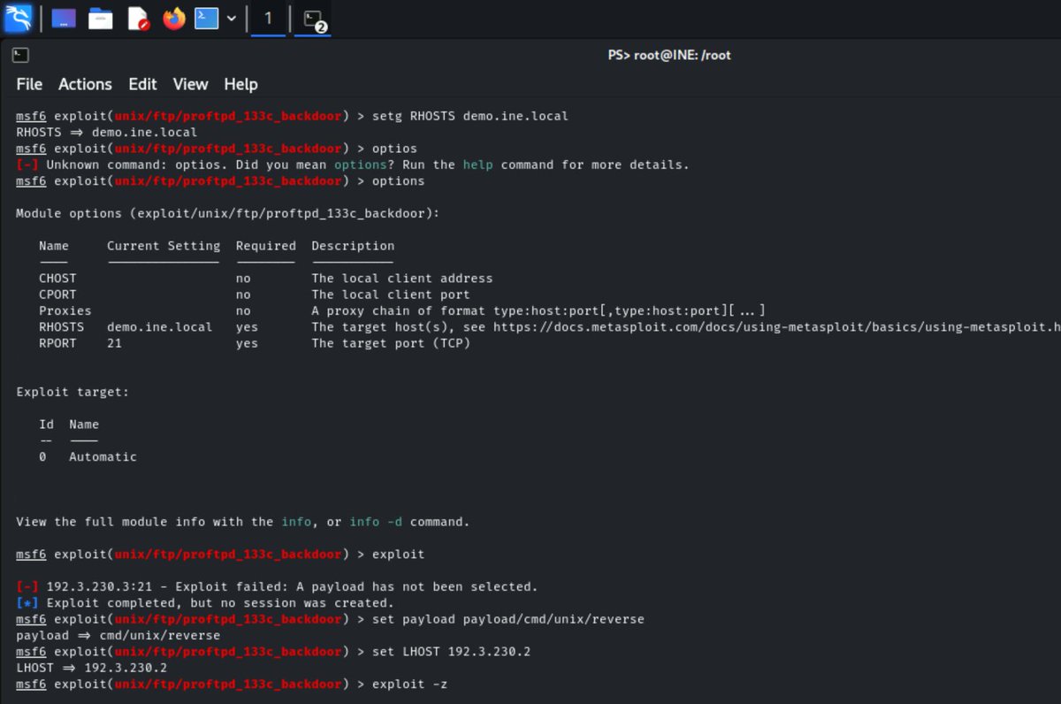
Task: Open the Help menu
Action: (240, 84)
